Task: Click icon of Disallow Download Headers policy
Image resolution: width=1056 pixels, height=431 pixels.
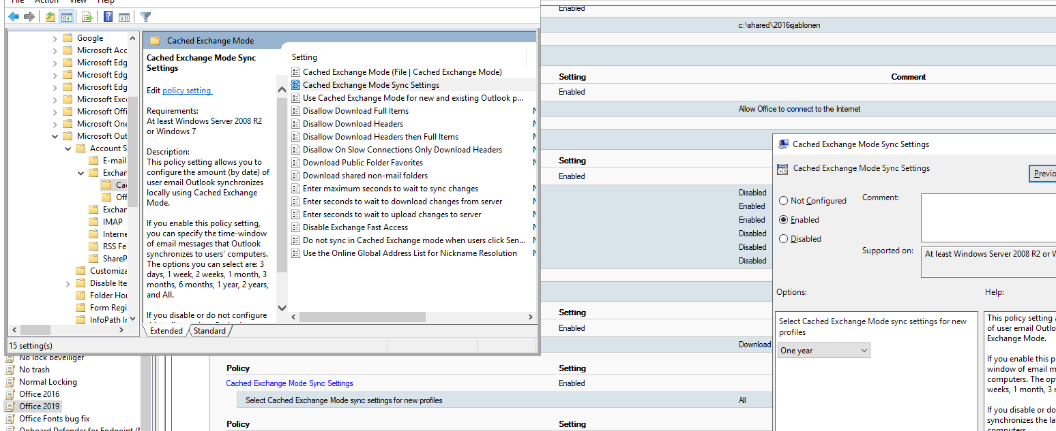Action: click(x=296, y=124)
